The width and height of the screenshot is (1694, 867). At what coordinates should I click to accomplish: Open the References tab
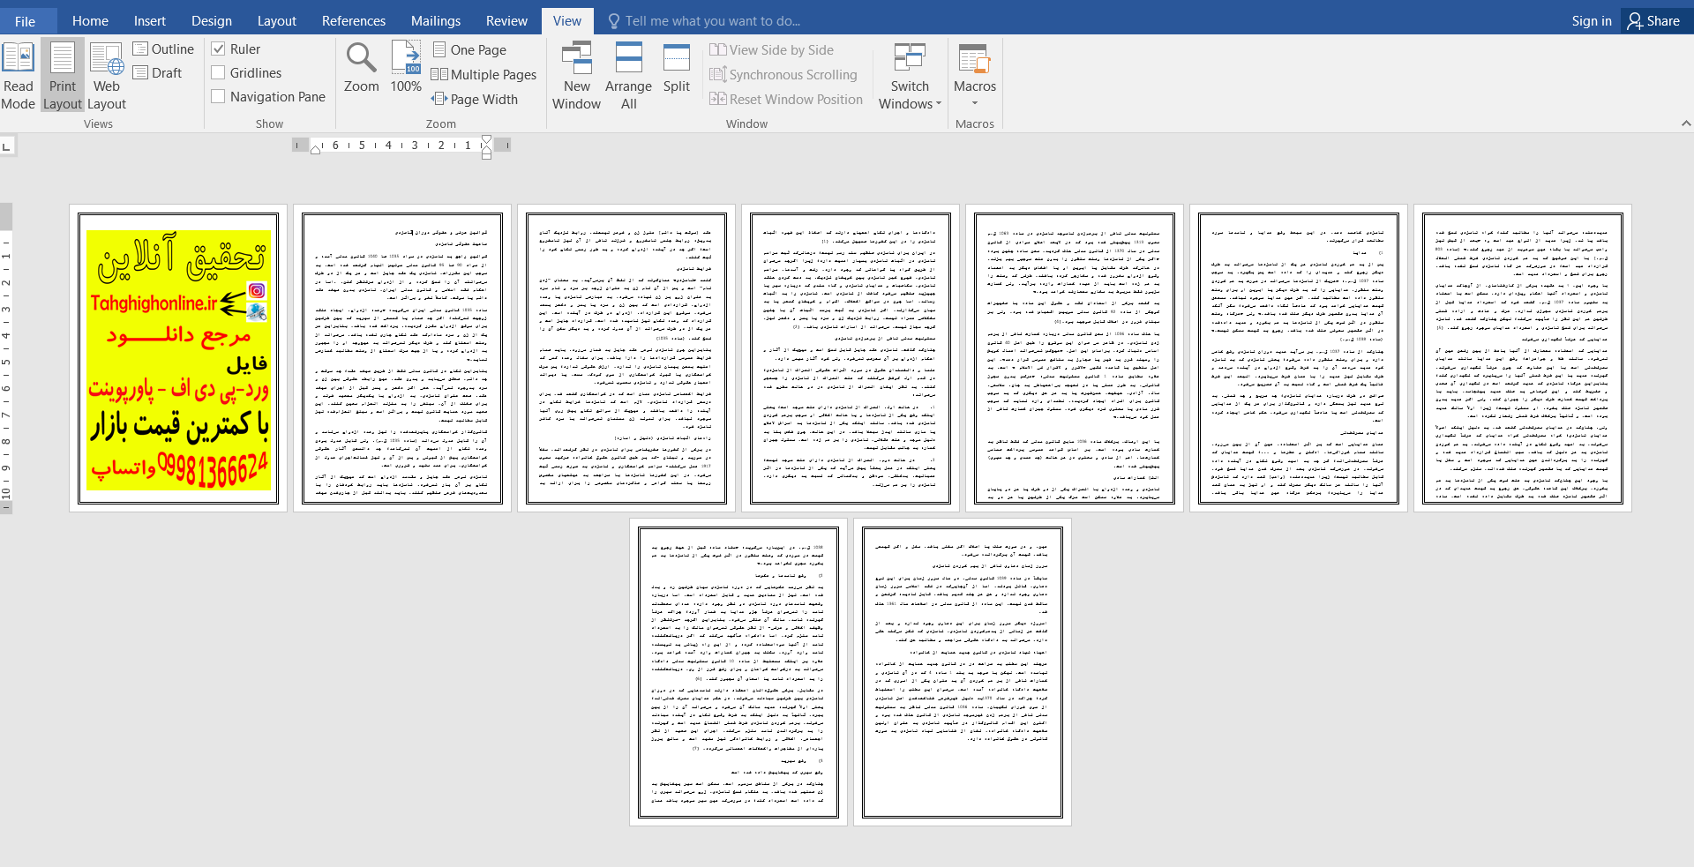354,21
